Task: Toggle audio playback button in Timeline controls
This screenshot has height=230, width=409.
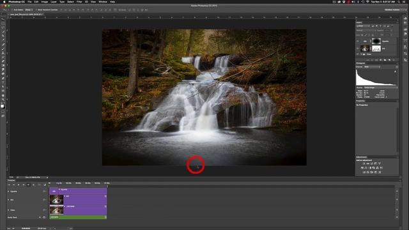Action: (28, 185)
